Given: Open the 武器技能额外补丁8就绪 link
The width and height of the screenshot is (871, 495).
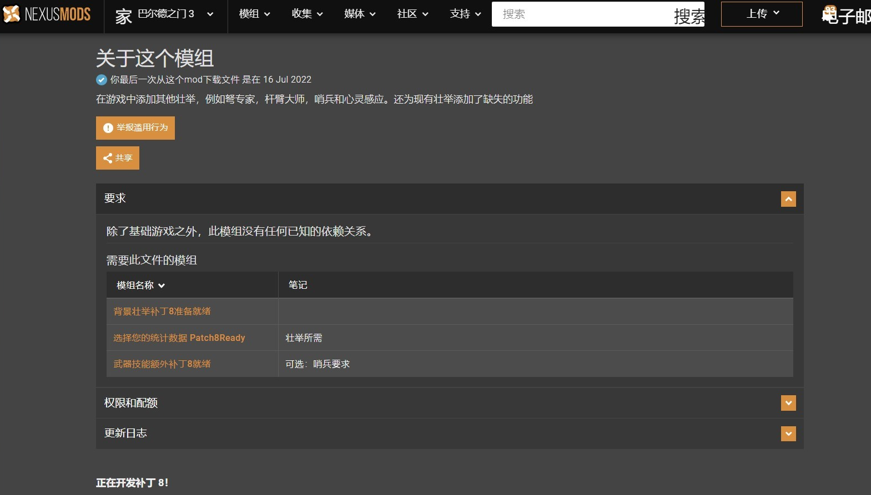Looking at the screenshot, I should pyautogui.click(x=162, y=364).
